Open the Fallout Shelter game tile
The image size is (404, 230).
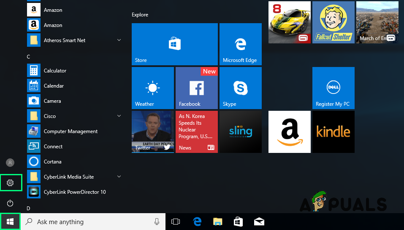pyautogui.click(x=333, y=22)
